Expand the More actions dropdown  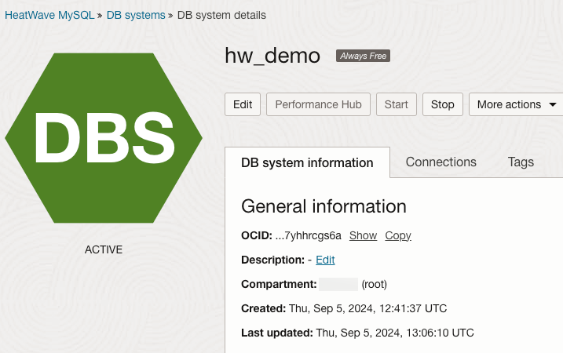[517, 104]
